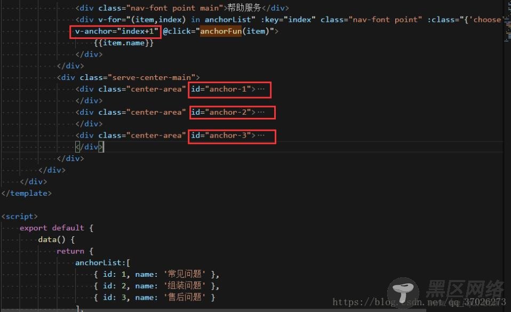Image resolution: width=511 pixels, height=312 pixels.
Task: Click the 帮助服务 text in nav div
Action: (244, 7)
